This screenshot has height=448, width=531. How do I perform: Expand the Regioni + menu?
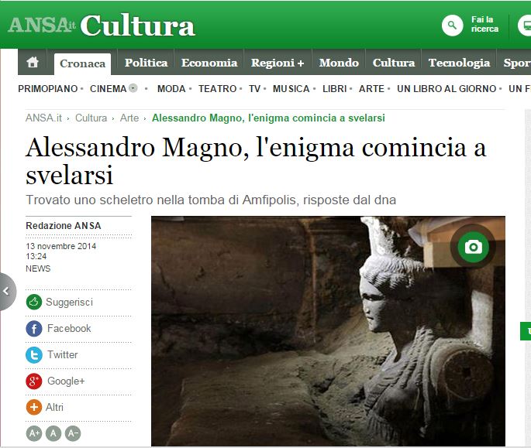click(278, 63)
